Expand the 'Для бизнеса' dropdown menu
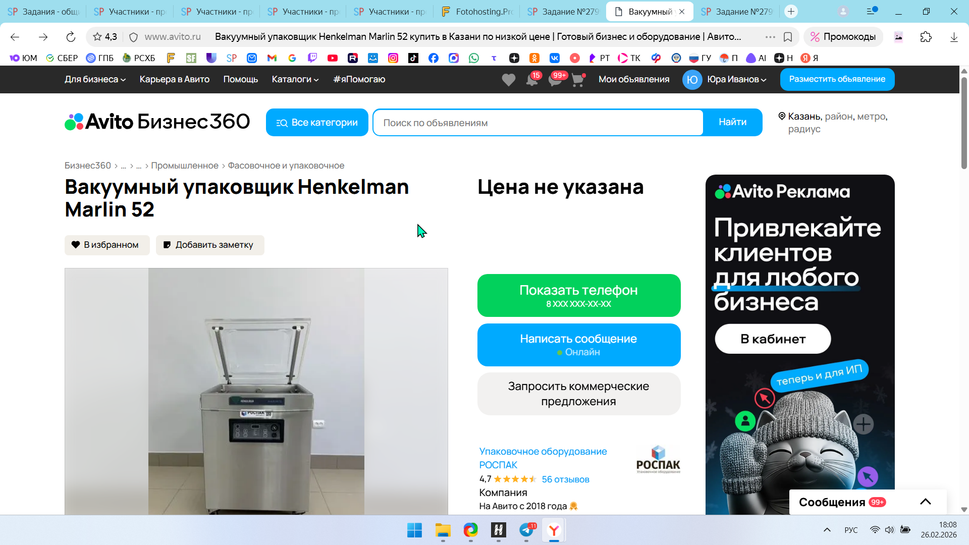The image size is (969, 545). point(95,79)
